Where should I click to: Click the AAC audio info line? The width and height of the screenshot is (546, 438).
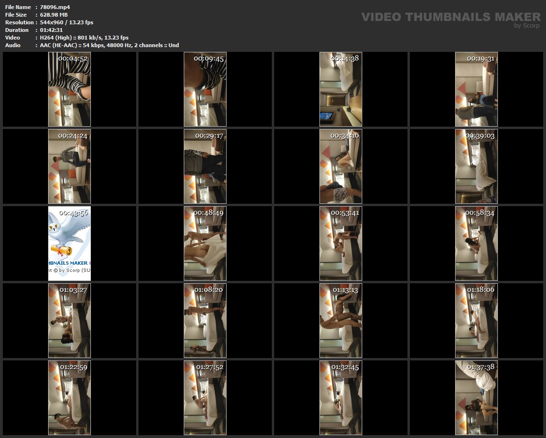(x=109, y=45)
